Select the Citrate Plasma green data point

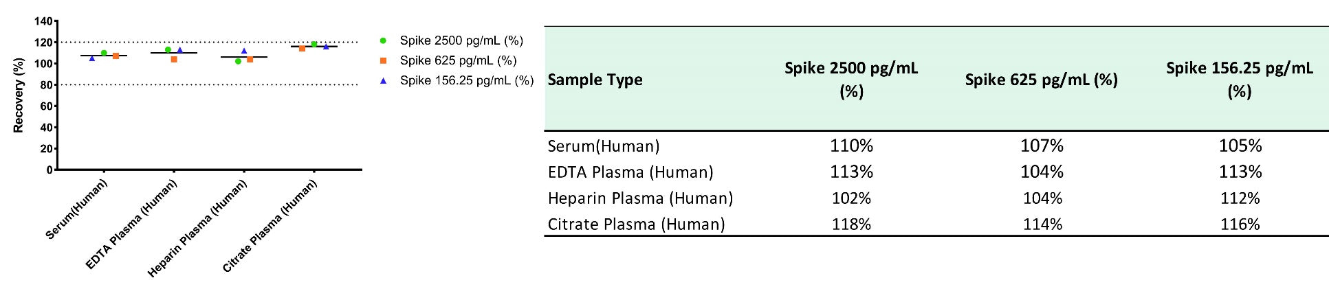[314, 44]
